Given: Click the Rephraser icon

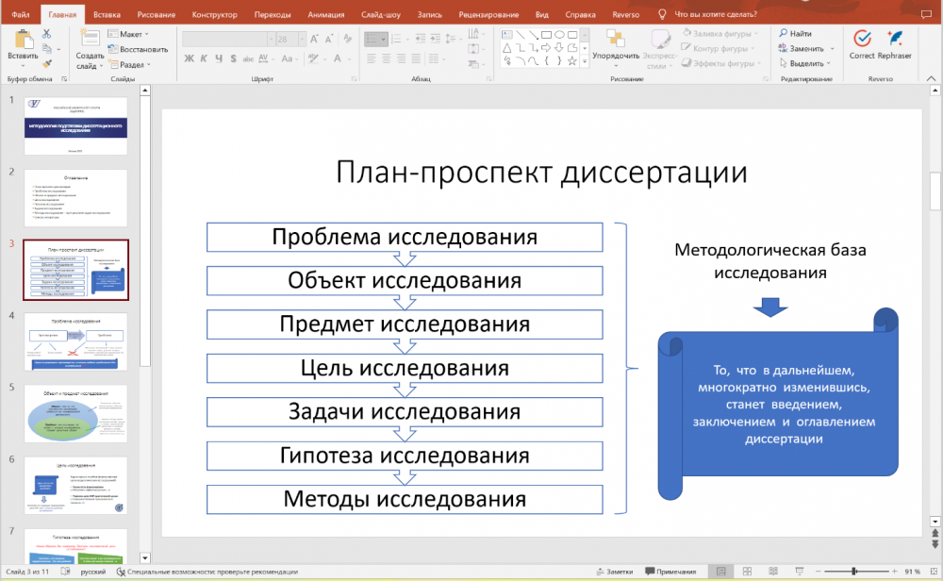Looking at the screenshot, I should point(894,40).
